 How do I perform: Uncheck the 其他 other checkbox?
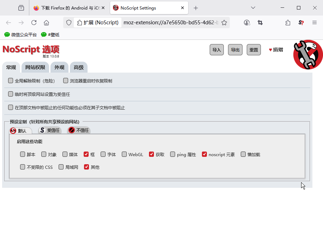pos(86,167)
